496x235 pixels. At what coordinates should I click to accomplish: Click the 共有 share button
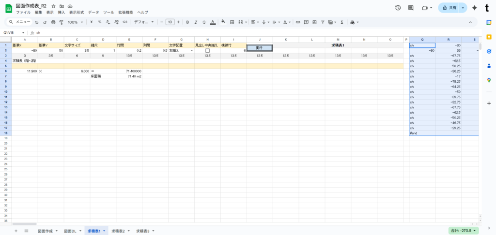[x=449, y=8]
